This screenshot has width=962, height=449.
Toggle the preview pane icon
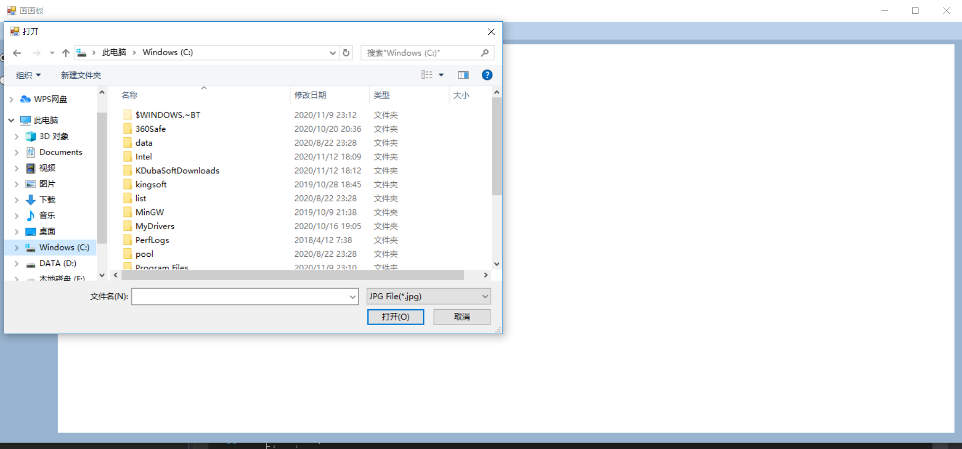463,75
